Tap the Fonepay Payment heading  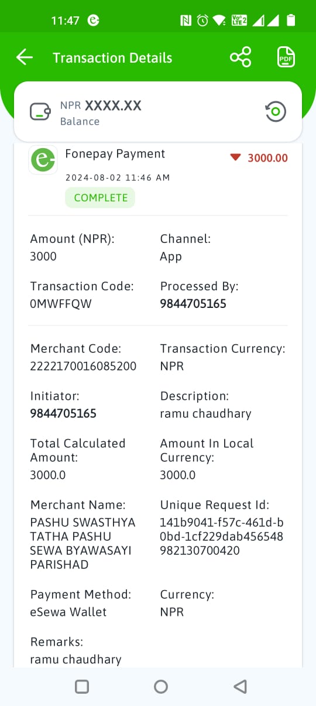tap(115, 154)
